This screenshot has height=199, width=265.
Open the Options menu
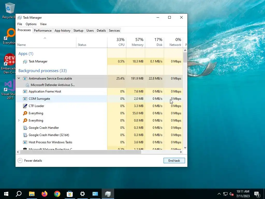point(31,24)
